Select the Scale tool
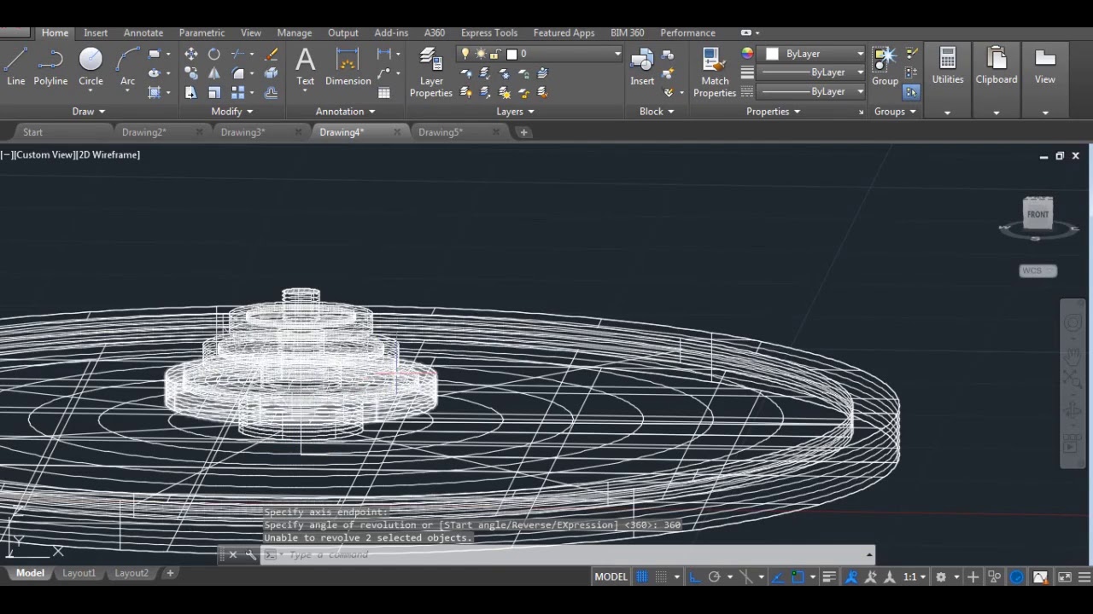 tap(214, 93)
